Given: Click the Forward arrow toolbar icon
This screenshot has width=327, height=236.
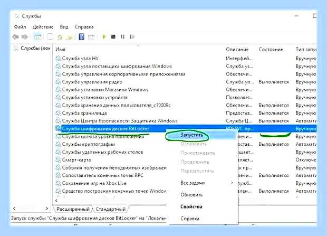Looking at the screenshot, I should pyautogui.click(x=25, y=37).
